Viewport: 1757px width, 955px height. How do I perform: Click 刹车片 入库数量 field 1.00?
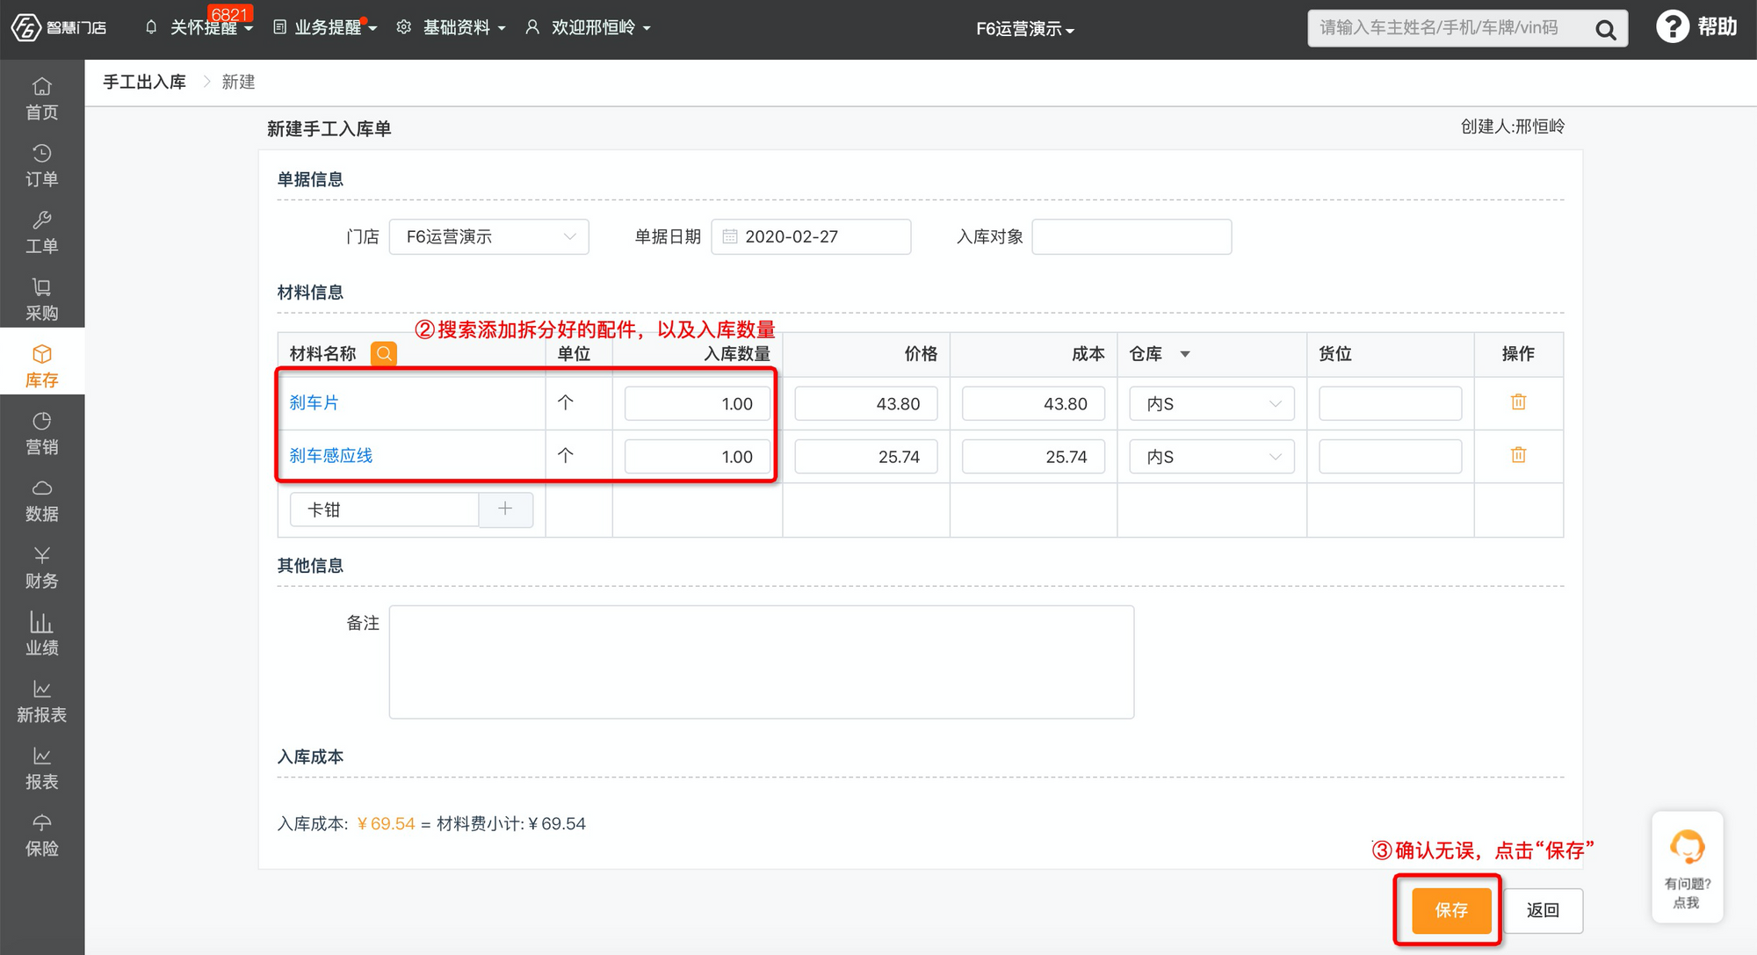click(x=698, y=403)
